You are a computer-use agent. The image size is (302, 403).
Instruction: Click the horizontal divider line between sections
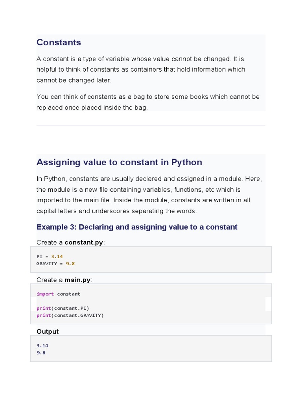[x=151, y=126]
